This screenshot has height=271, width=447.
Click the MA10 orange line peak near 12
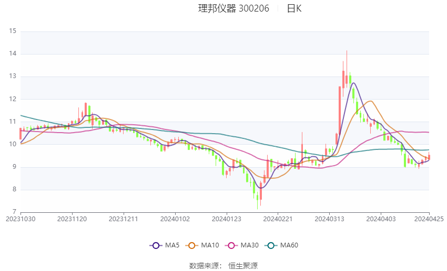(370, 101)
